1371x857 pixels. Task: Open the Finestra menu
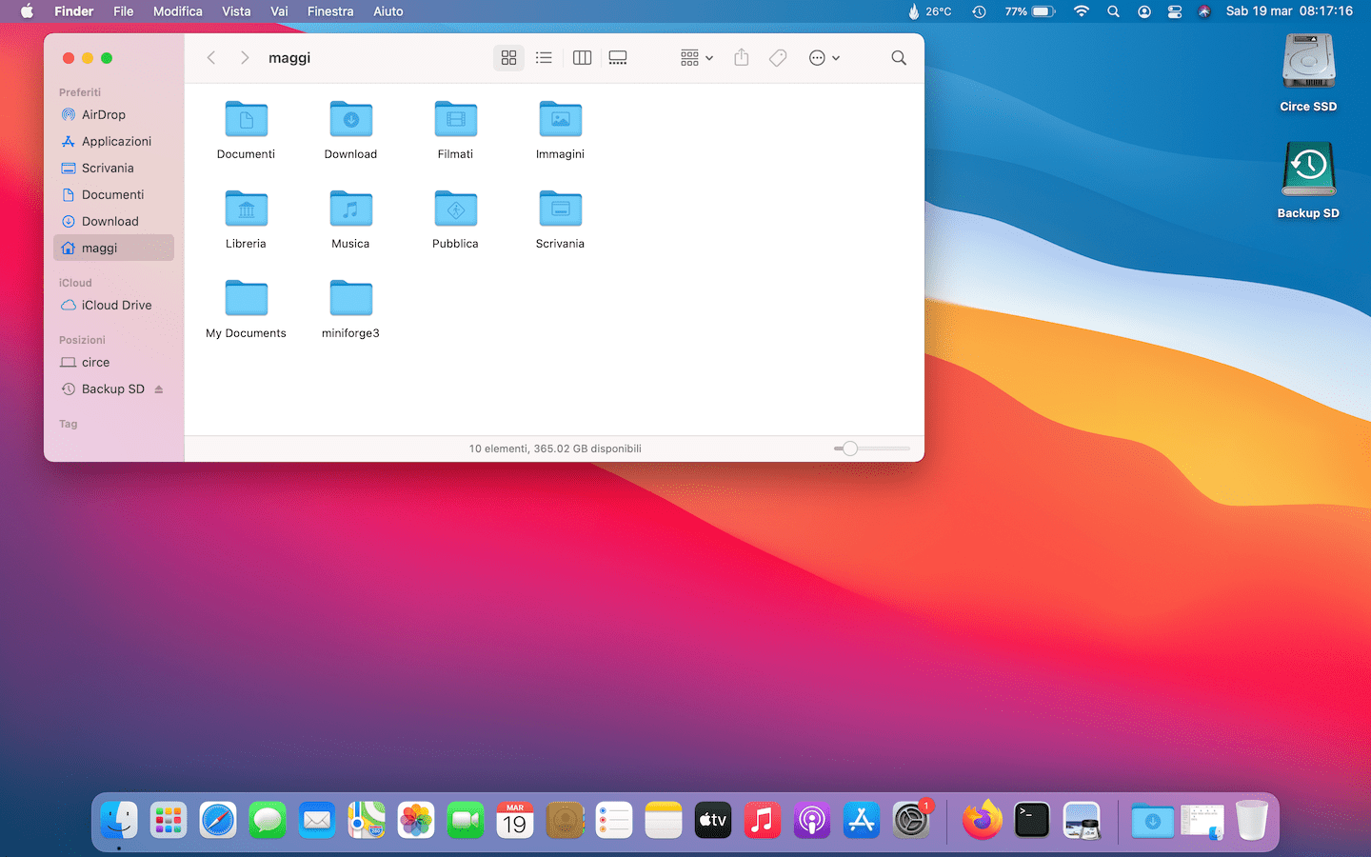click(x=330, y=11)
